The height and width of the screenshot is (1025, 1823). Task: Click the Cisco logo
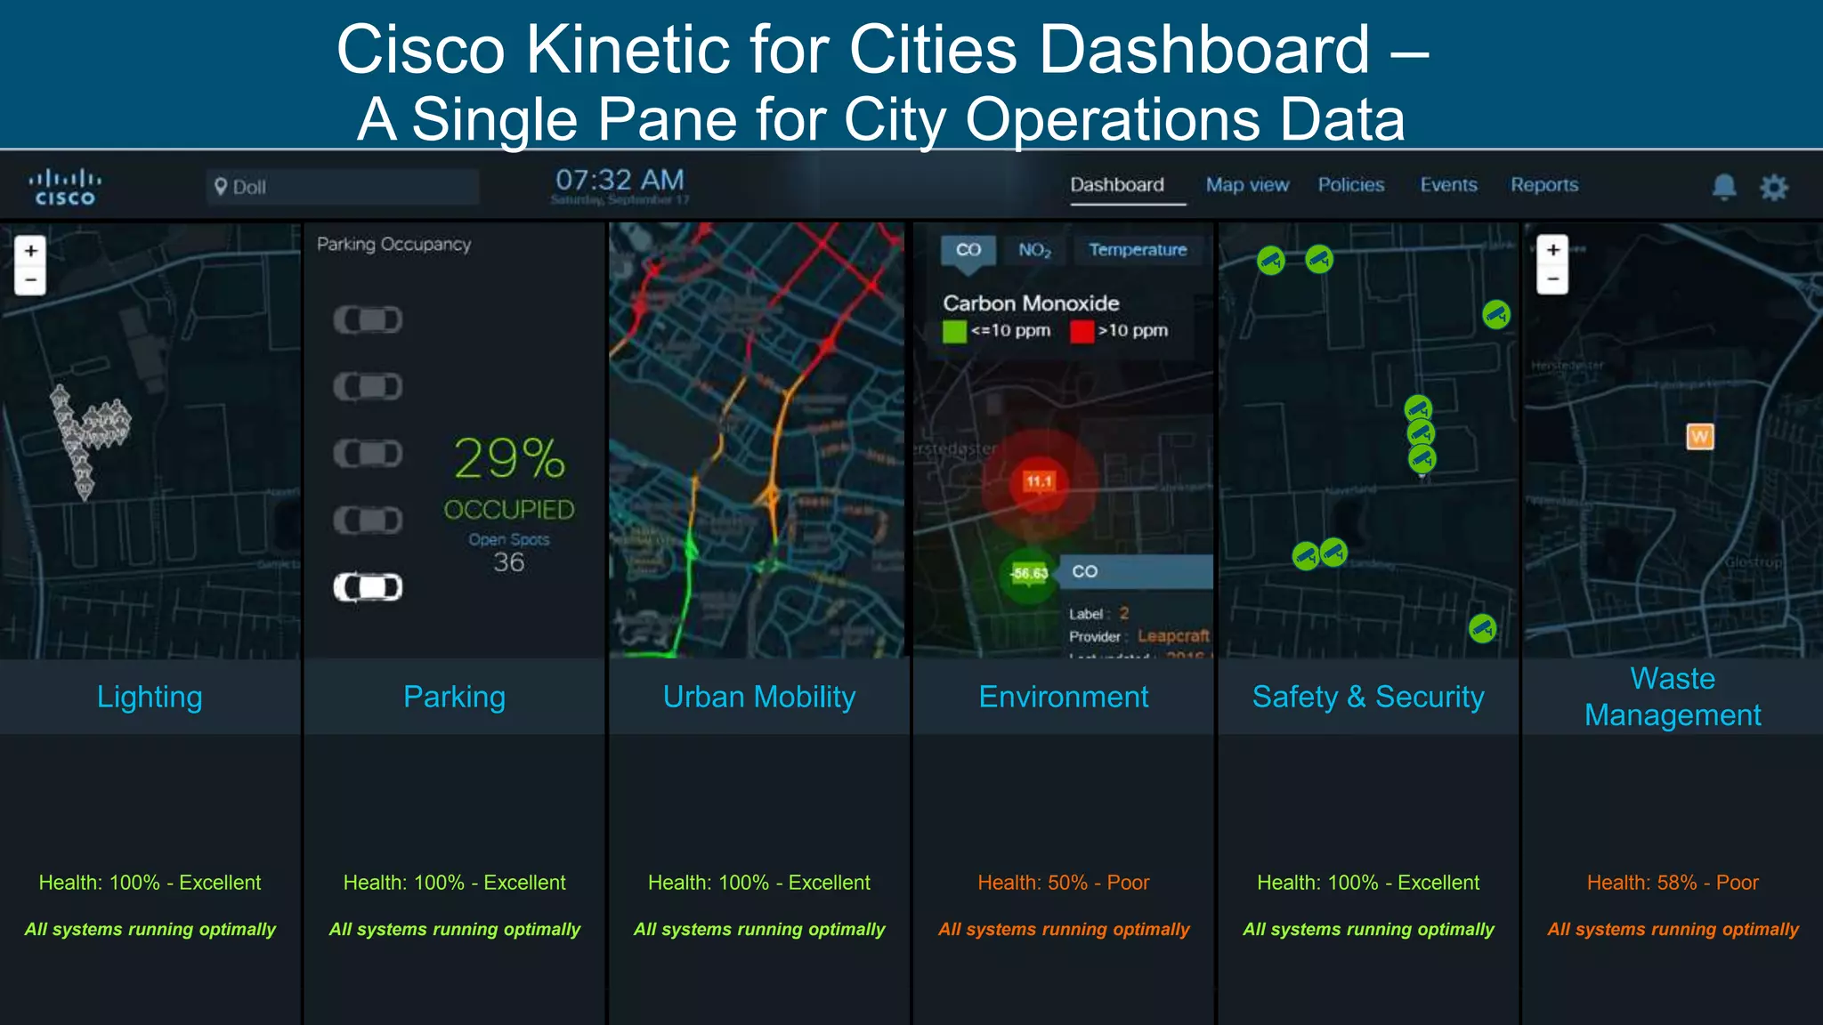[x=65, y=188]
